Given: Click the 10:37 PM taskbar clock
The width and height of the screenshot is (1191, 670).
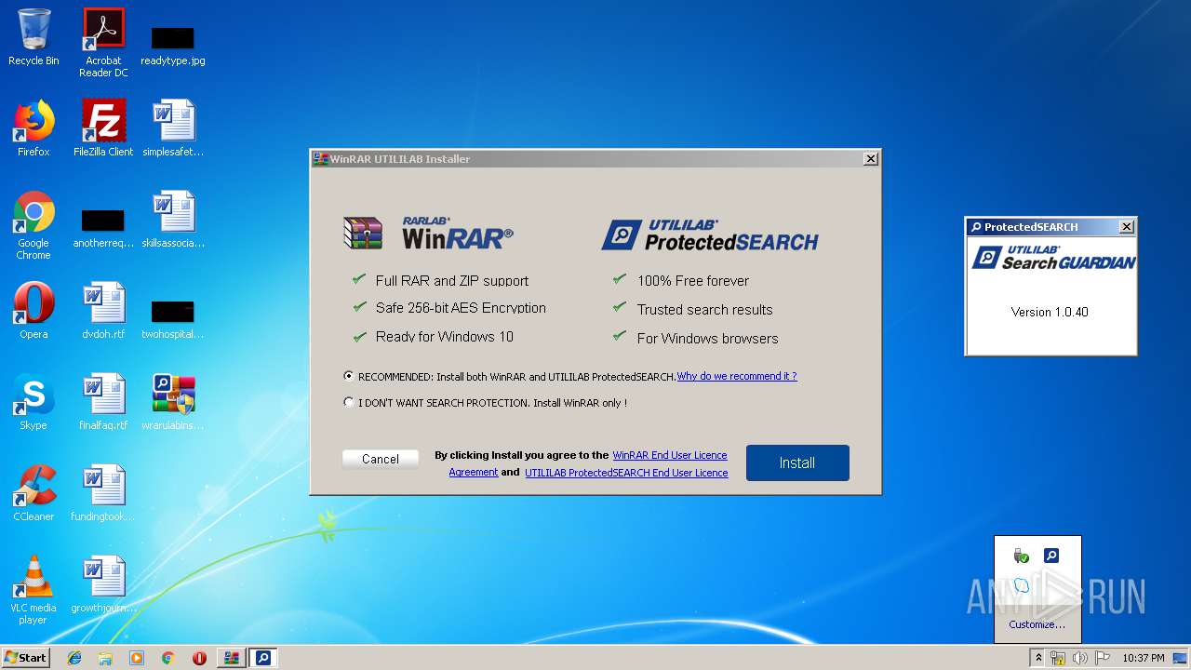Looking at the screenshot, I should 1143,658.
